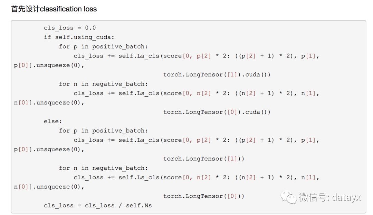Select the final cls_loss / self.Ns line

pyautogui.click(x=98, y=205)
